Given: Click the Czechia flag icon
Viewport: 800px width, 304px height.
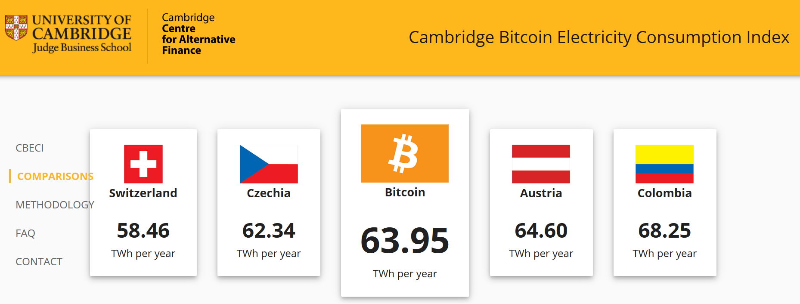Looking at the screenshot, I should (269, 164).
